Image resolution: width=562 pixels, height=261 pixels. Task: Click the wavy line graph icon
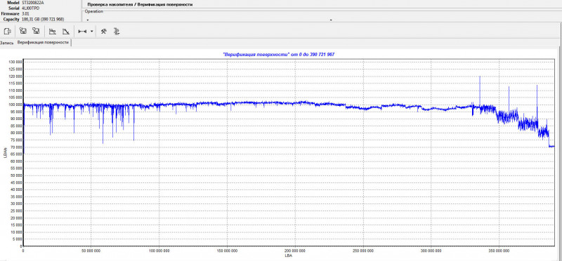coord(53,31)
